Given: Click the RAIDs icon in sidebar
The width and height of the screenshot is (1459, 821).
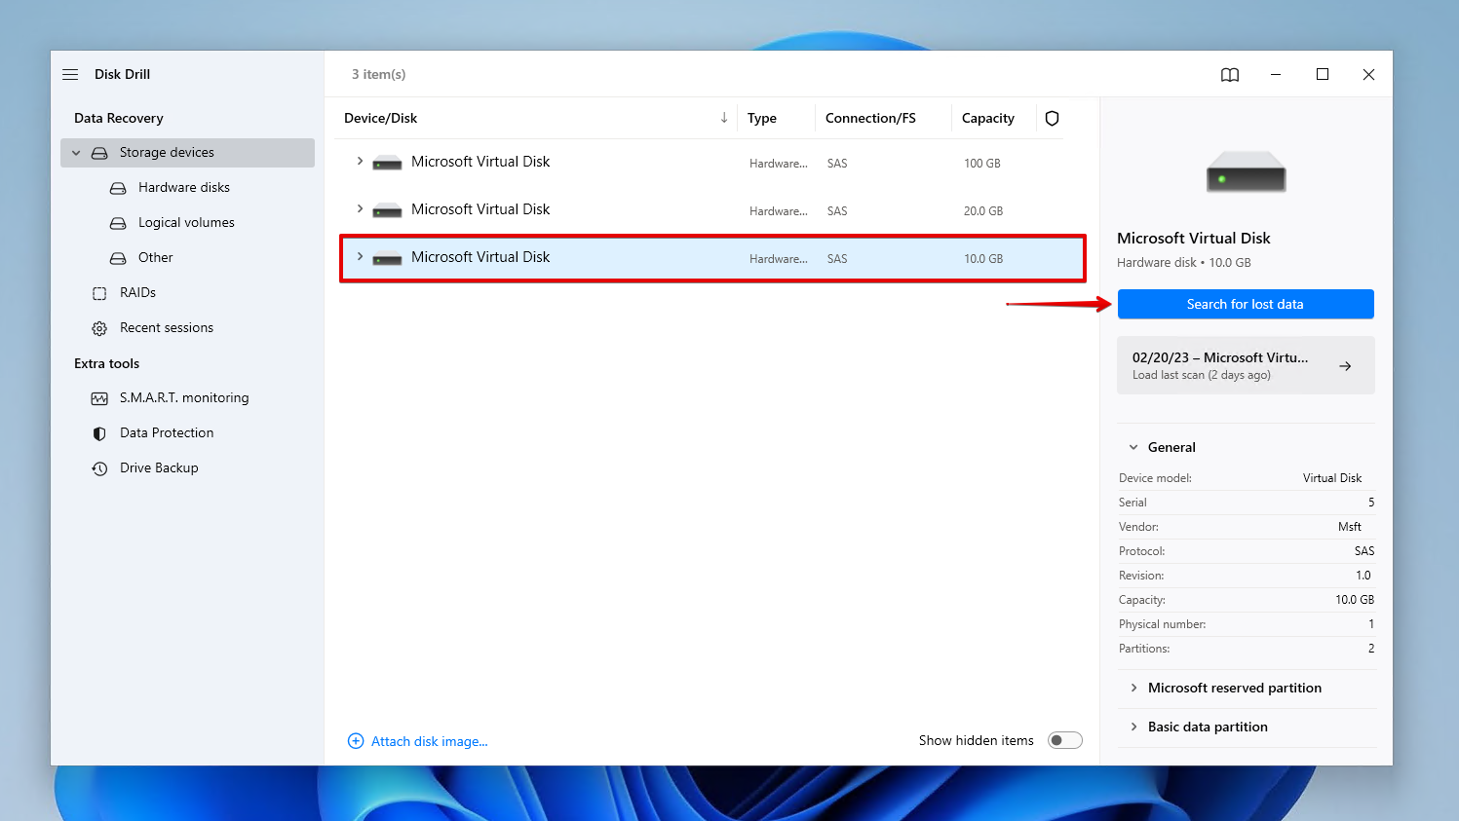Looking at the screenshot, I should pos(99,293).
